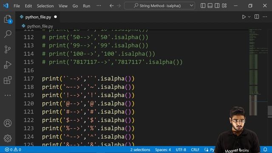This screenshot has width=272, height=153.
Task: Open the Edit menu
Action: coord(28,6)
